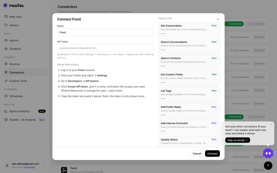Go to History page

(25, 25)
